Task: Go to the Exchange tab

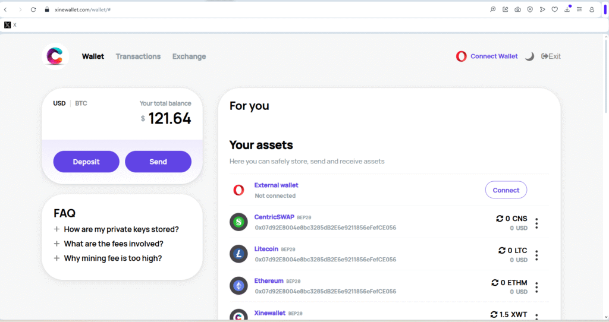Action: click(189, 56)
